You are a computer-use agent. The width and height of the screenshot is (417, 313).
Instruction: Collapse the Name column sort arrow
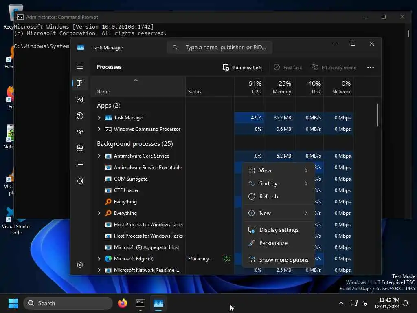[136, 80]
